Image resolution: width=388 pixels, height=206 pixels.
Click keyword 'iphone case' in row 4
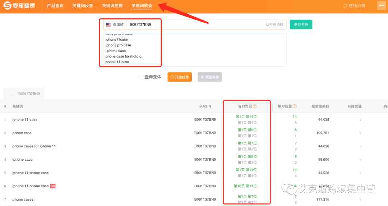pyautogui.click(x=22, y=160)
